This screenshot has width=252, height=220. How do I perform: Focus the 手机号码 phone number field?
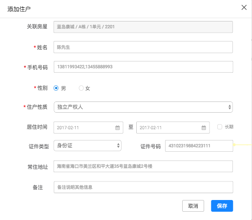tap(143, 67)
